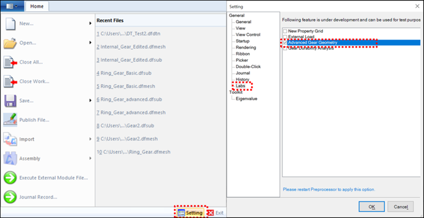
Task: Open recent file 3 Internal_Gear_Edited.dfsub
Action: (x=129, y=60)
